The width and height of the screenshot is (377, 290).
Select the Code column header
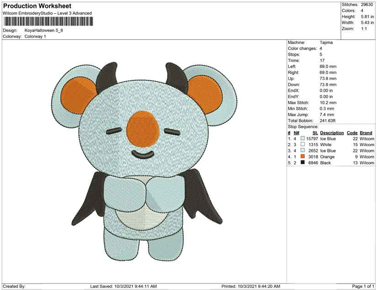point(352,133)
